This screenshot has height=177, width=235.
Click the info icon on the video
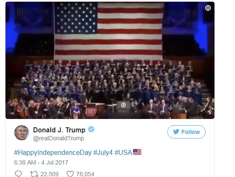pyautogui.click(x=208, y=8)
